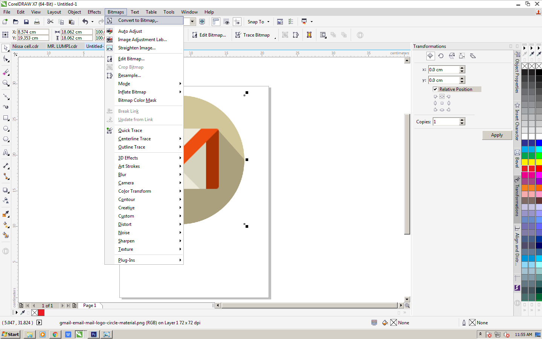Switch to the Nissa cell.cdr document tab
542x339 pixels.
25,46
